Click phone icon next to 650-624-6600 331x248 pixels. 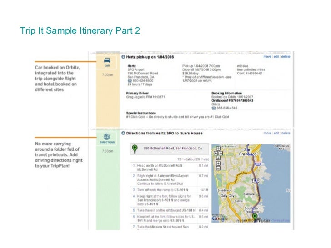pos(130,81)
